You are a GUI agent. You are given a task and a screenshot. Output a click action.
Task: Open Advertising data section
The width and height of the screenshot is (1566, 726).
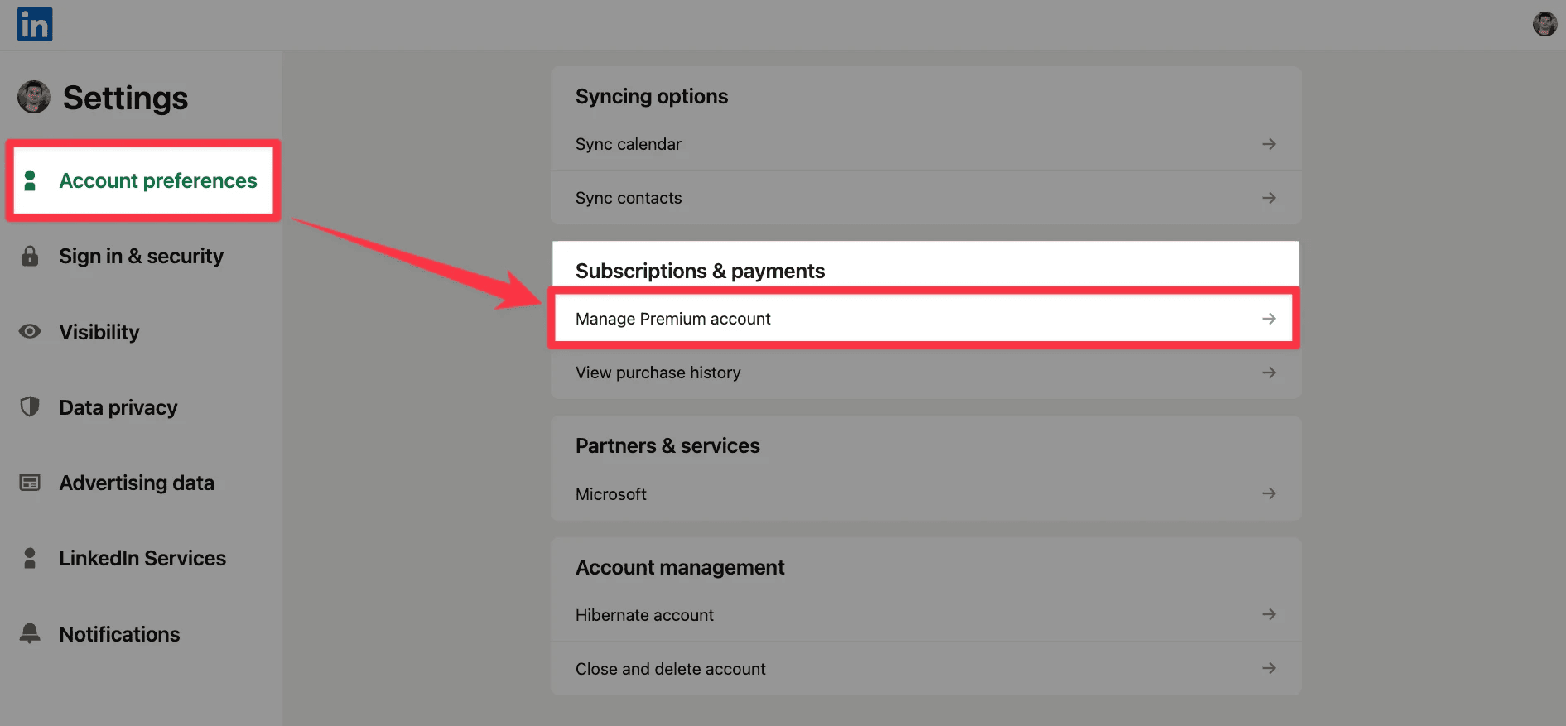[137, 483]
